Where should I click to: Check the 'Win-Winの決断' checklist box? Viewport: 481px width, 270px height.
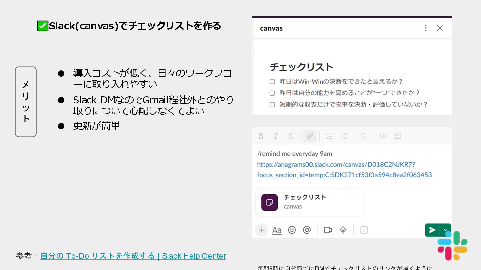pos(272,82)
